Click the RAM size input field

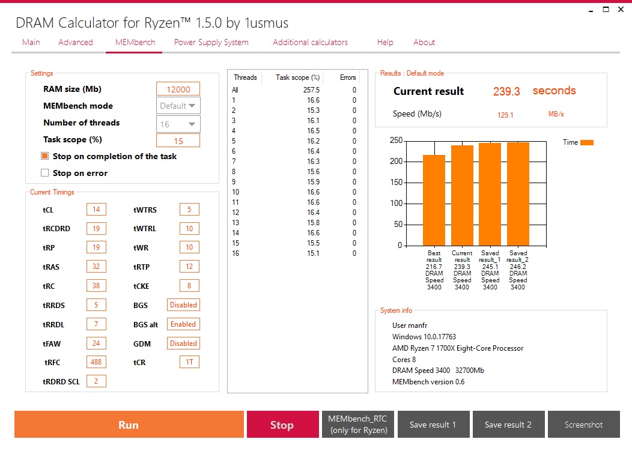tap(178, 89)
